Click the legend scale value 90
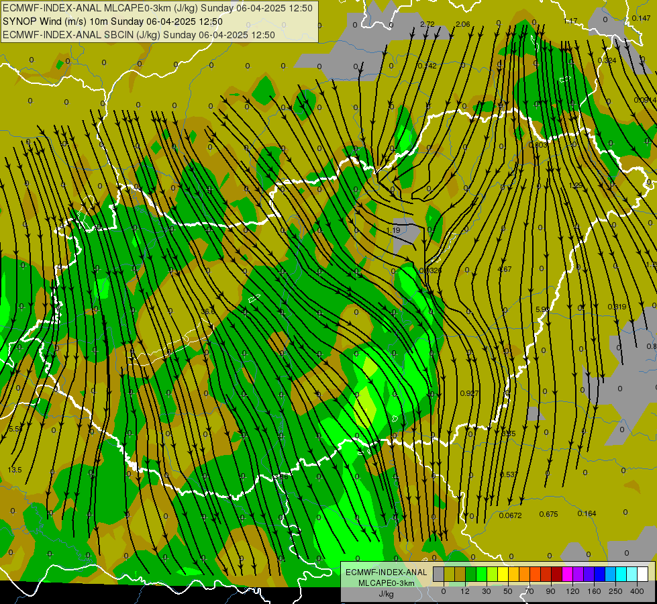Viewport: 657px width, 604px height. [550, 591]
